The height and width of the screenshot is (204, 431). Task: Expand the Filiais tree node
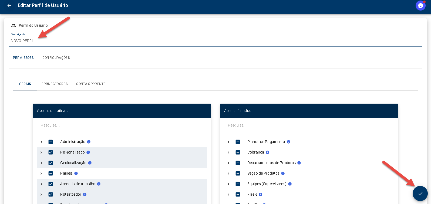click(228, 194)
